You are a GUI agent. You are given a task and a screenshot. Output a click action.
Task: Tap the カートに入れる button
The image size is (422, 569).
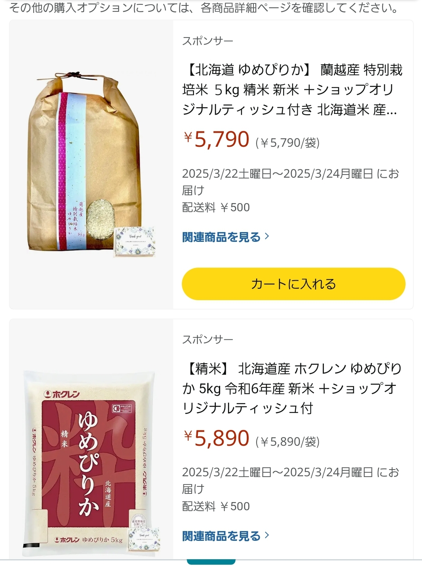tap(293, 284)
